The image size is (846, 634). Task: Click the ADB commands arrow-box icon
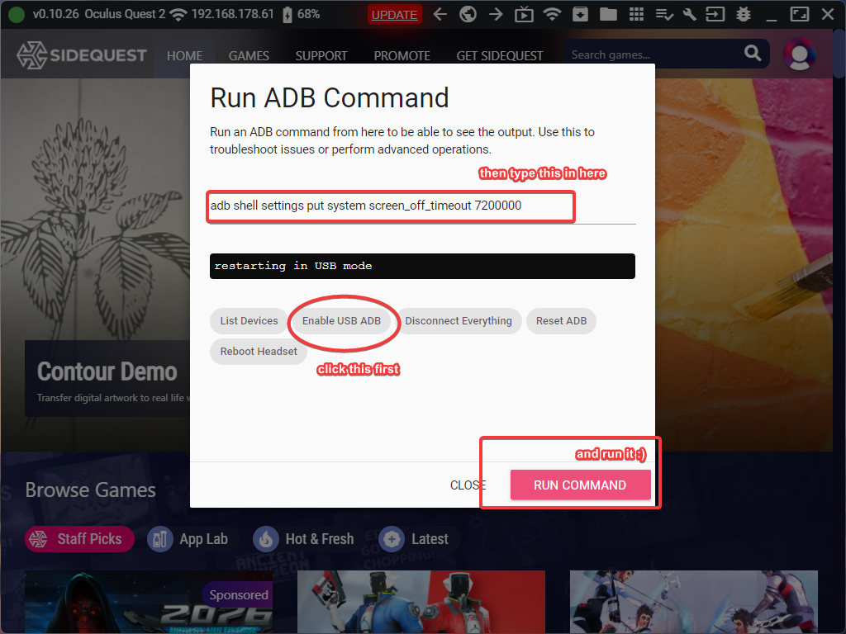pyautogui.click(x=715, y=14)
